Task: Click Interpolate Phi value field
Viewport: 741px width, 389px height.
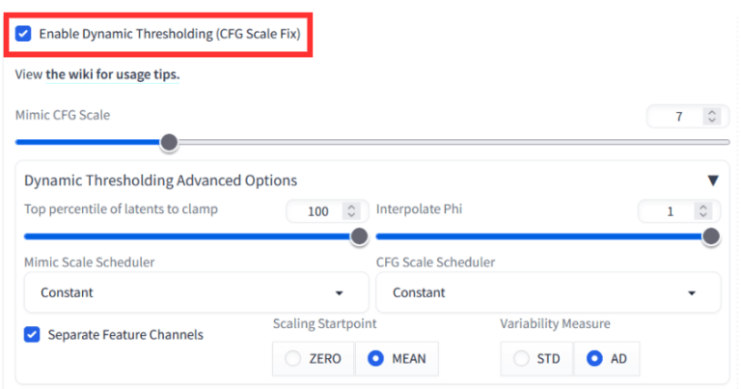Action: 668,210
